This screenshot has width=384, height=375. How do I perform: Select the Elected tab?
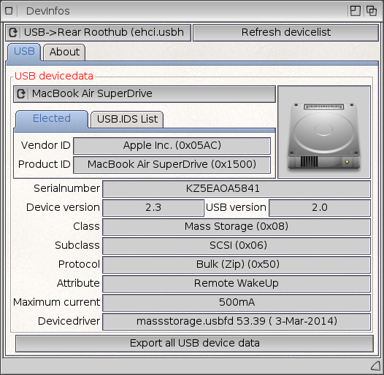[51, 119]
